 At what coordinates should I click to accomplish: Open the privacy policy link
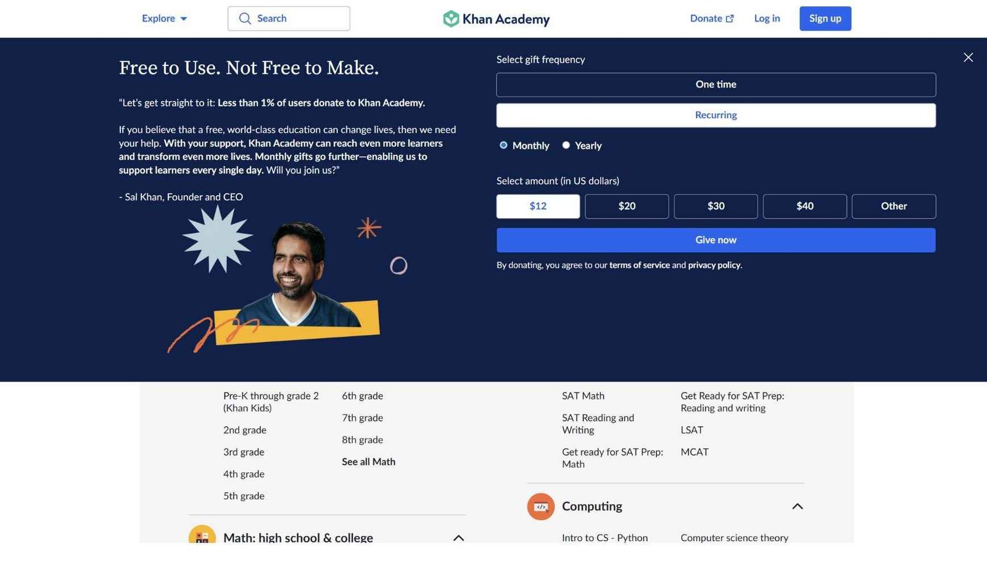coord(714,265)
